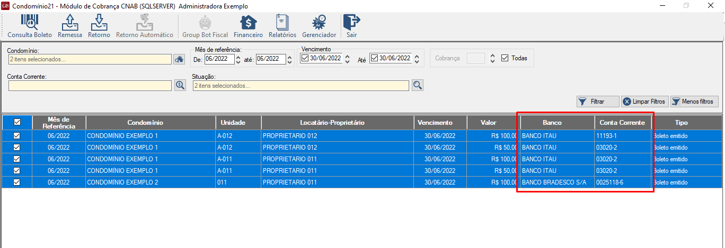Viewport: 725px width, 248px height.
Task: Launch the Financeiro module
Action: [x=249, y=26]
